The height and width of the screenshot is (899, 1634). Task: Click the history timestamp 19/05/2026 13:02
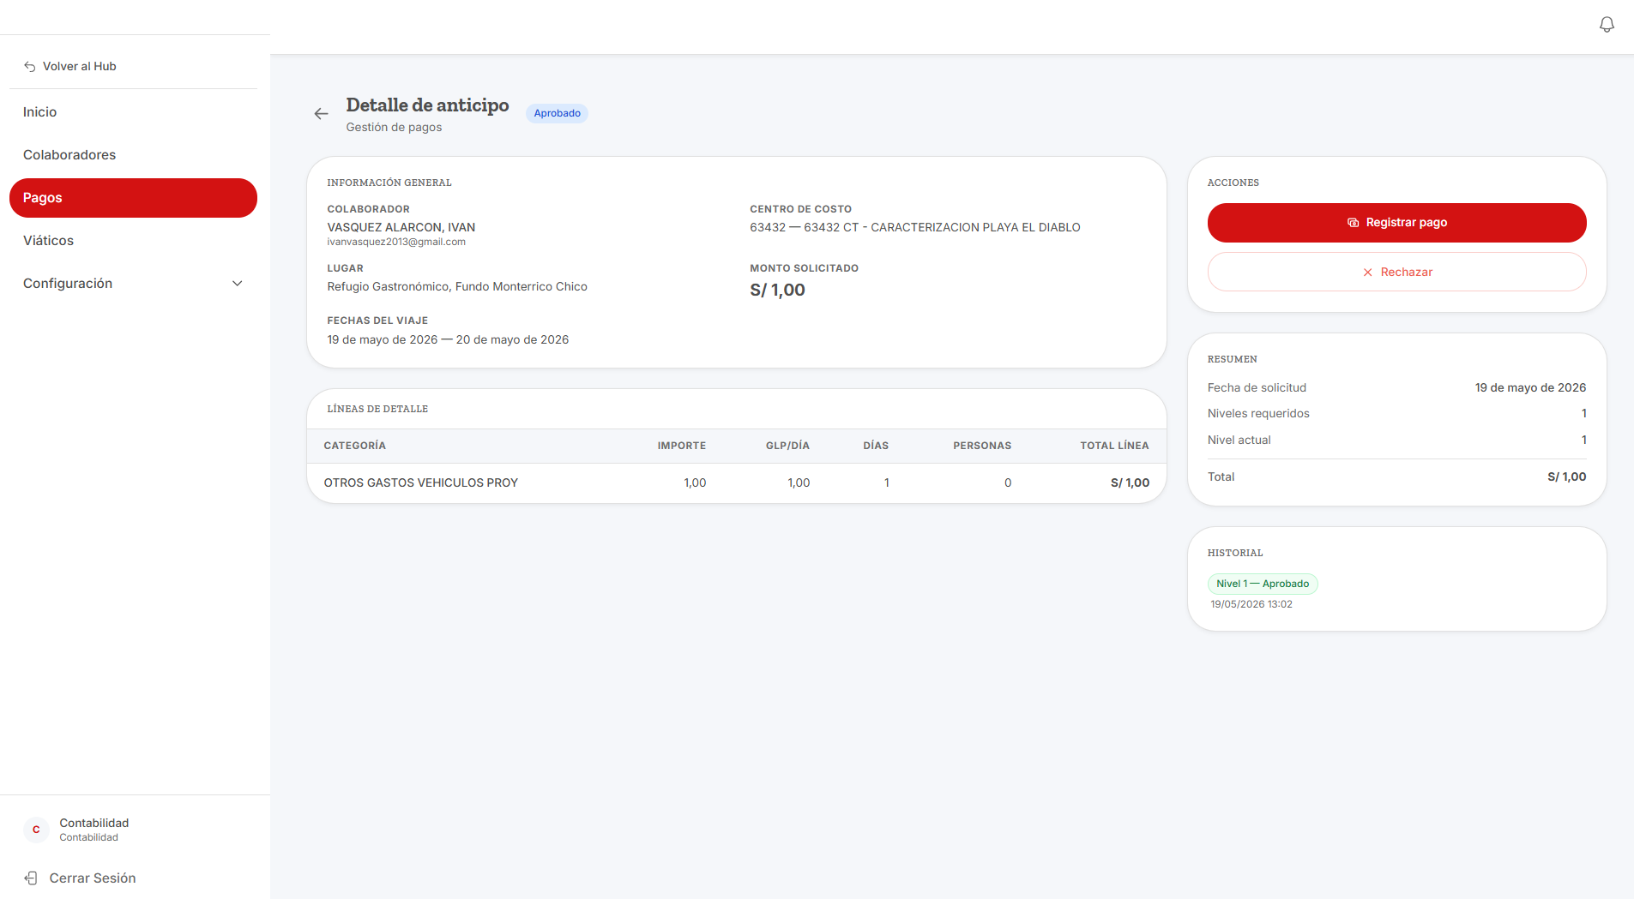[x=1251, y=604]
